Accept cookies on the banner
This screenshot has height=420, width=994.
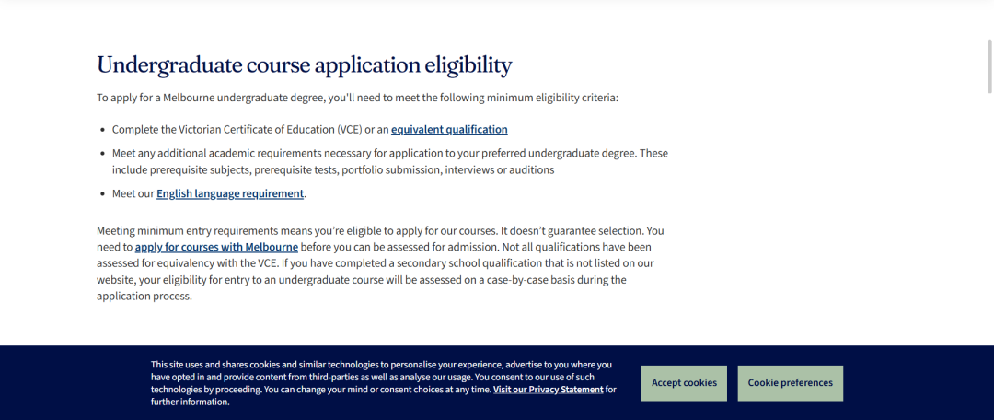(x=684, y=383)
